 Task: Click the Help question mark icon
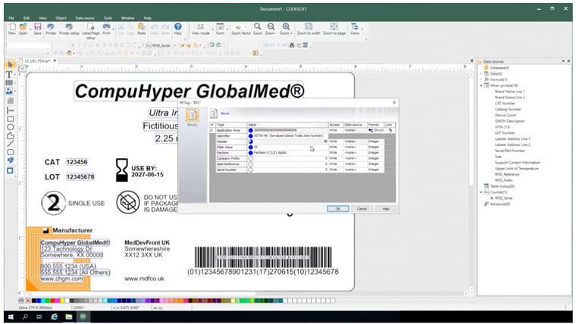coord(177,26)
